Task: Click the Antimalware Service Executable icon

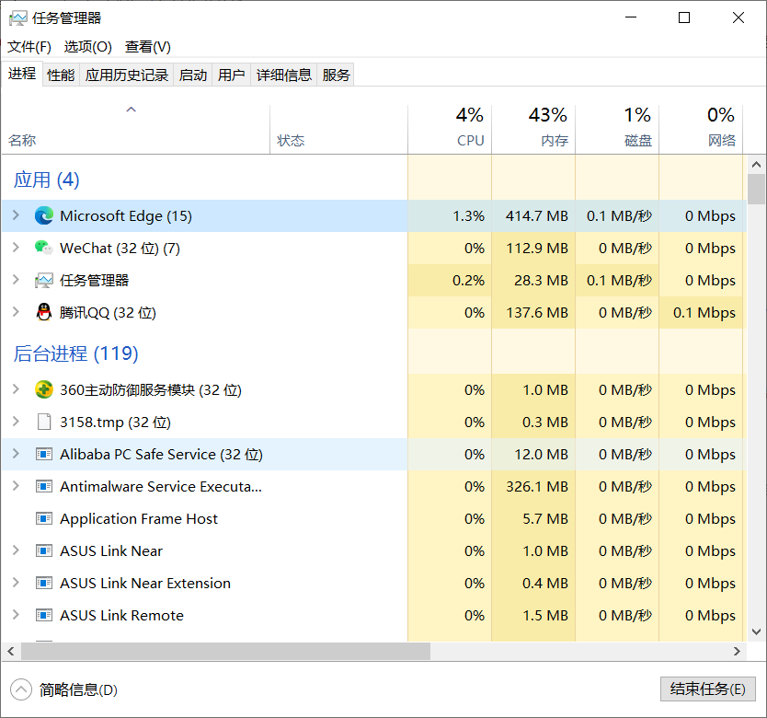Action: coord(44,486)
